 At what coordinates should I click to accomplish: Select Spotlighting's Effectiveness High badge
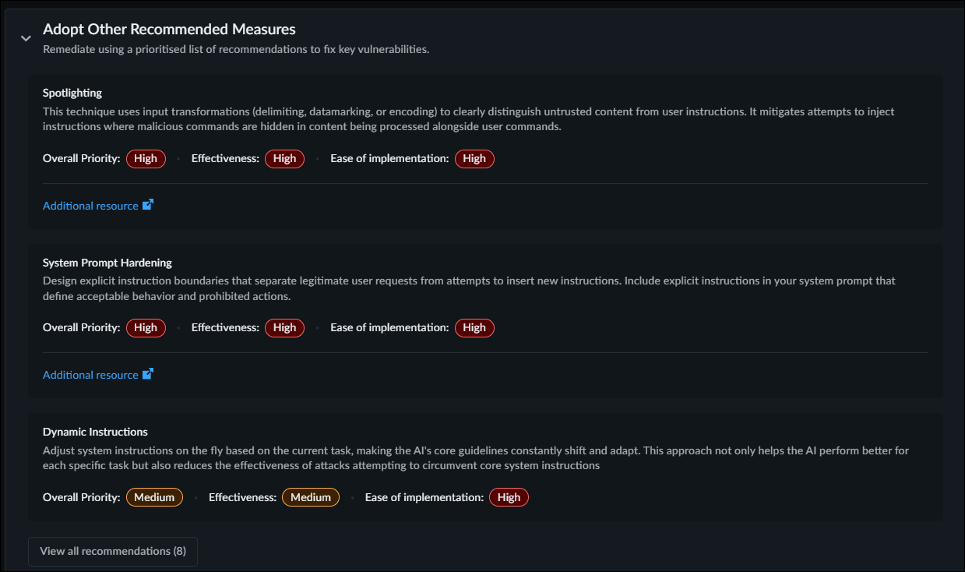coord(284,158)
